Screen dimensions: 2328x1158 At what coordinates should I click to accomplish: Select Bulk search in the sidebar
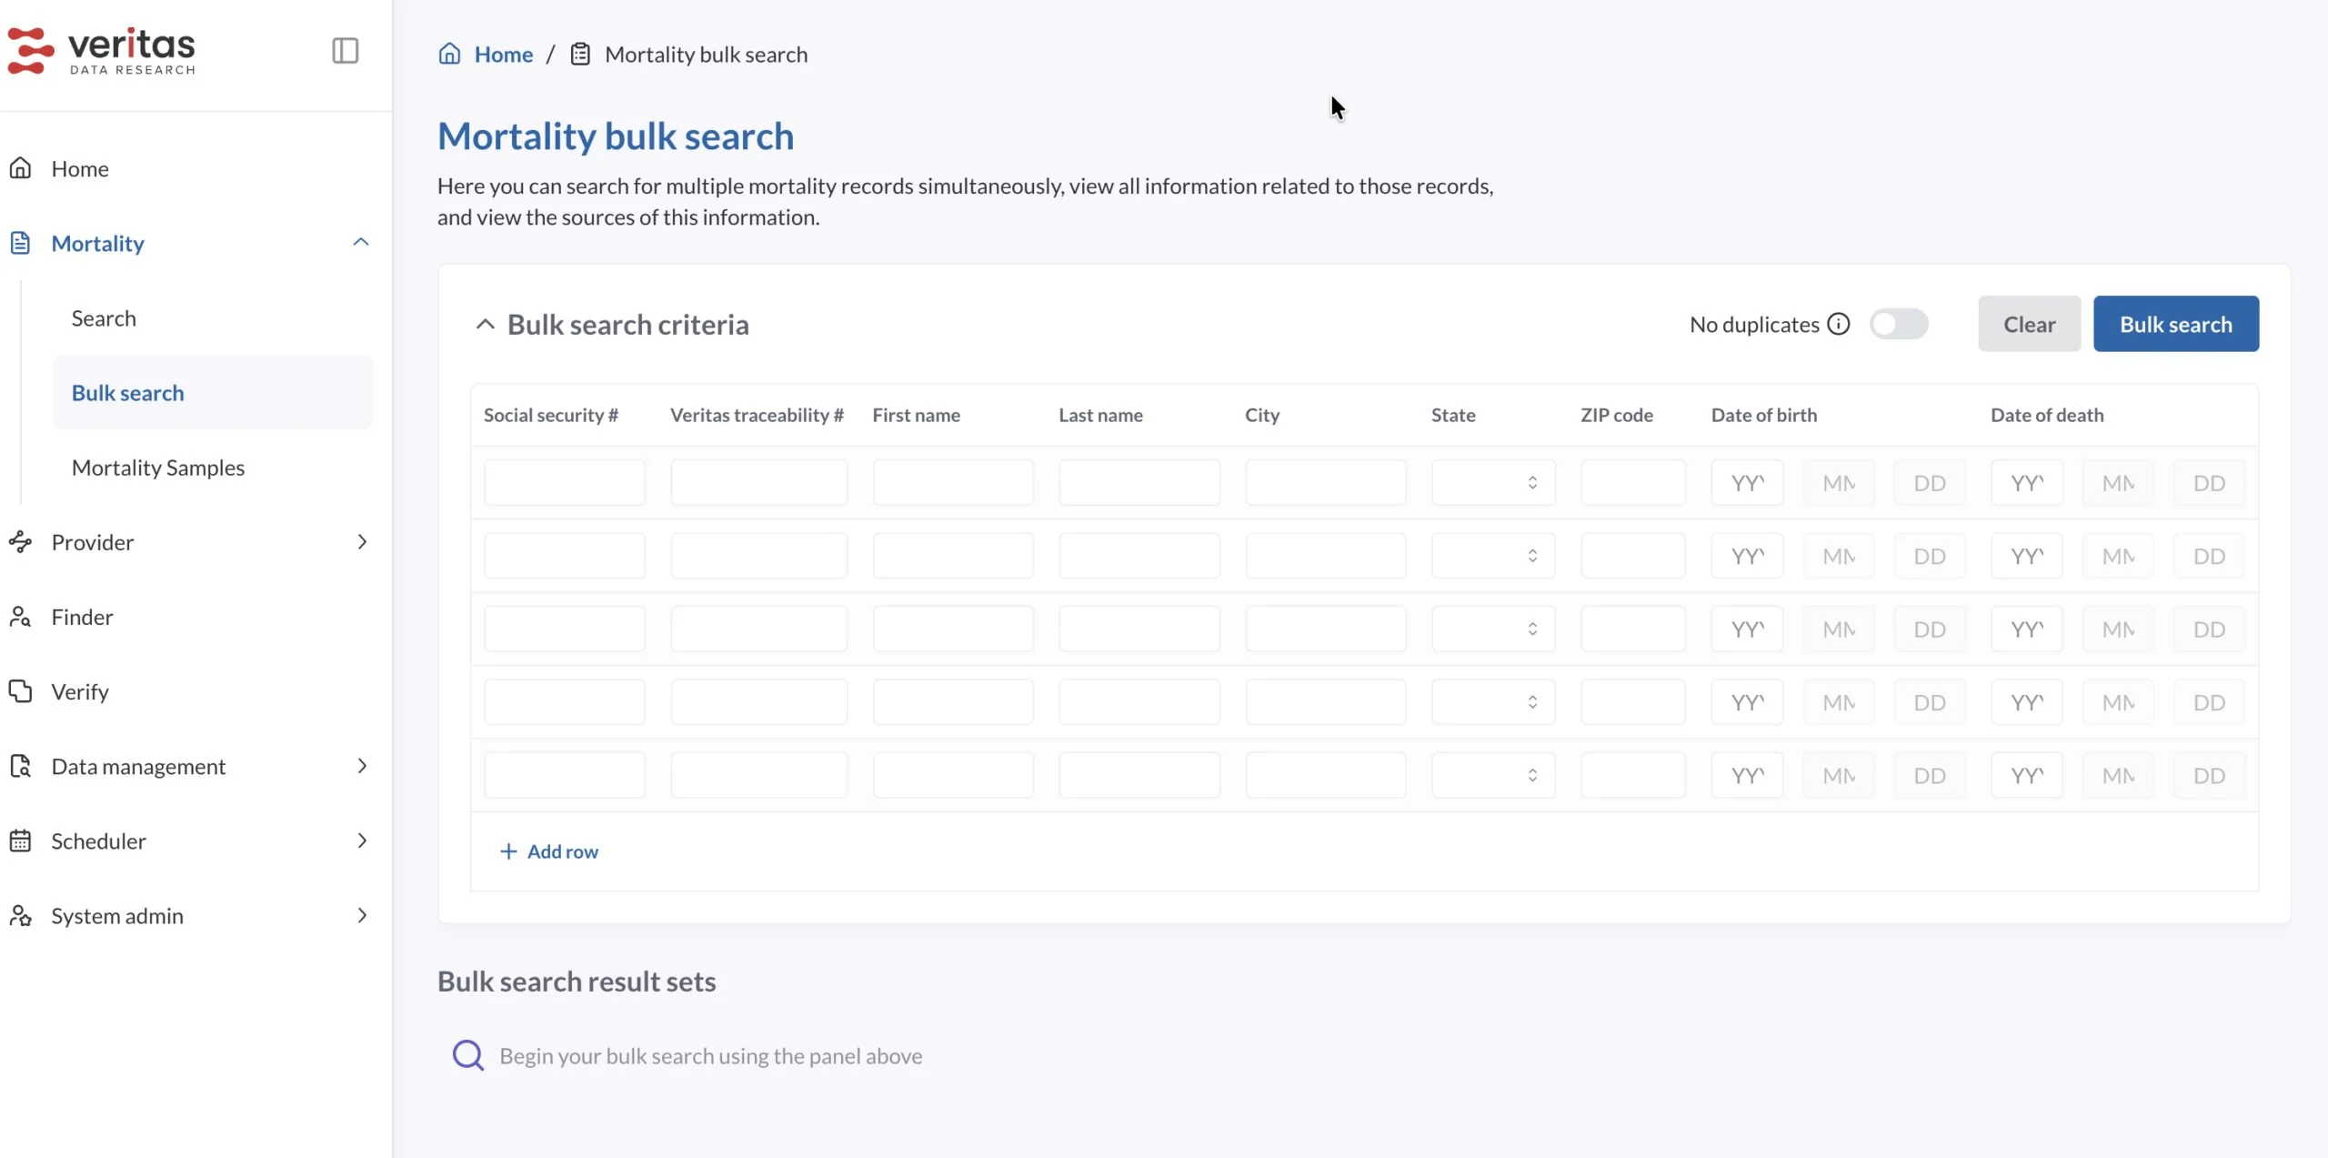[x=213, y=393]
